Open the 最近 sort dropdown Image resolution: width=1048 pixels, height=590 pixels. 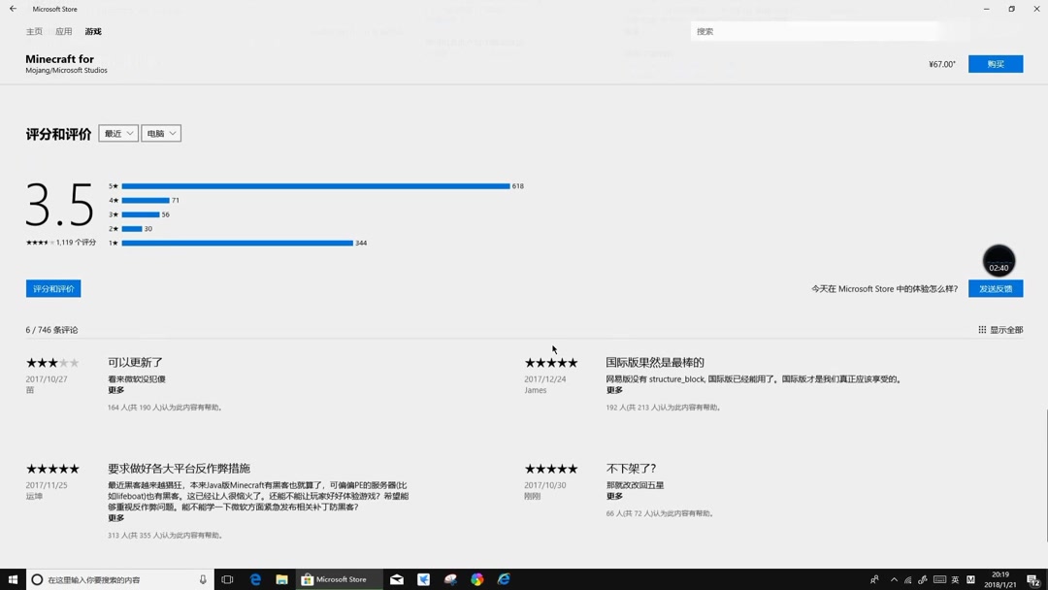[x=117, y=133]
